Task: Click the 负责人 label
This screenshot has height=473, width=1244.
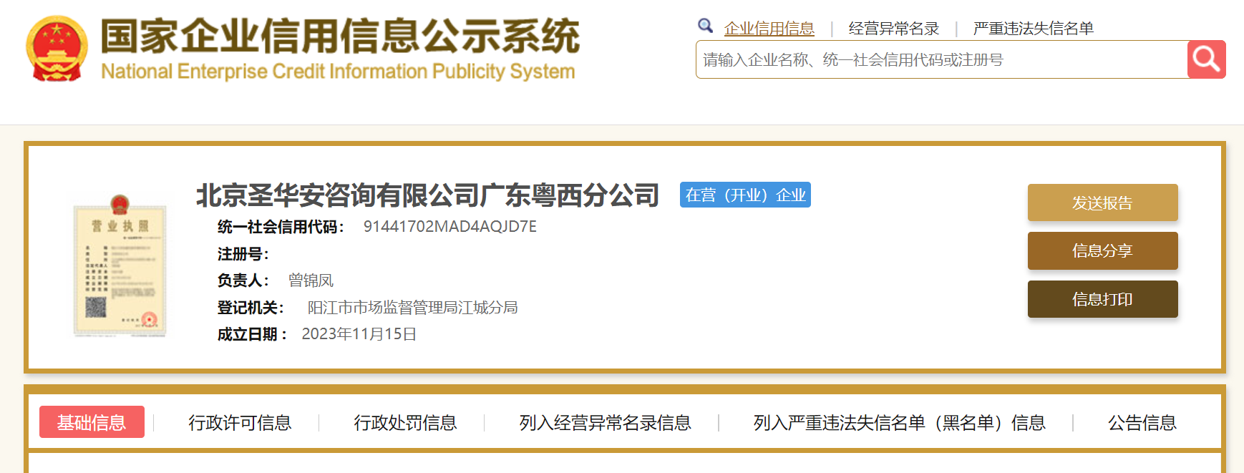Action: pyautogui.click(x=243, y=281)
